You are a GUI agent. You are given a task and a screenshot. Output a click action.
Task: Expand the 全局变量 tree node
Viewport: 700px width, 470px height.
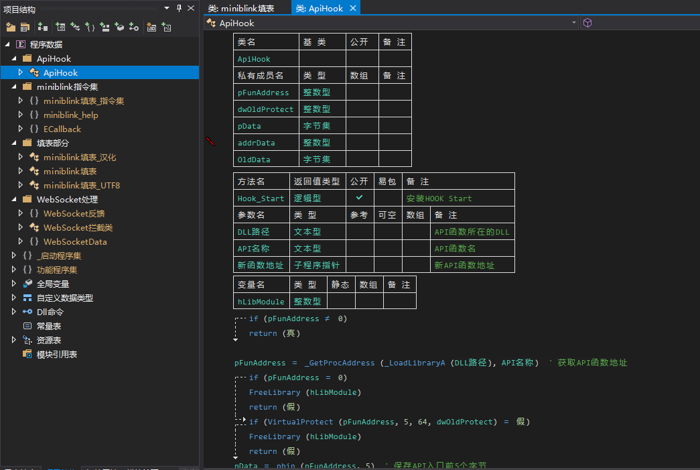[14, 284]
